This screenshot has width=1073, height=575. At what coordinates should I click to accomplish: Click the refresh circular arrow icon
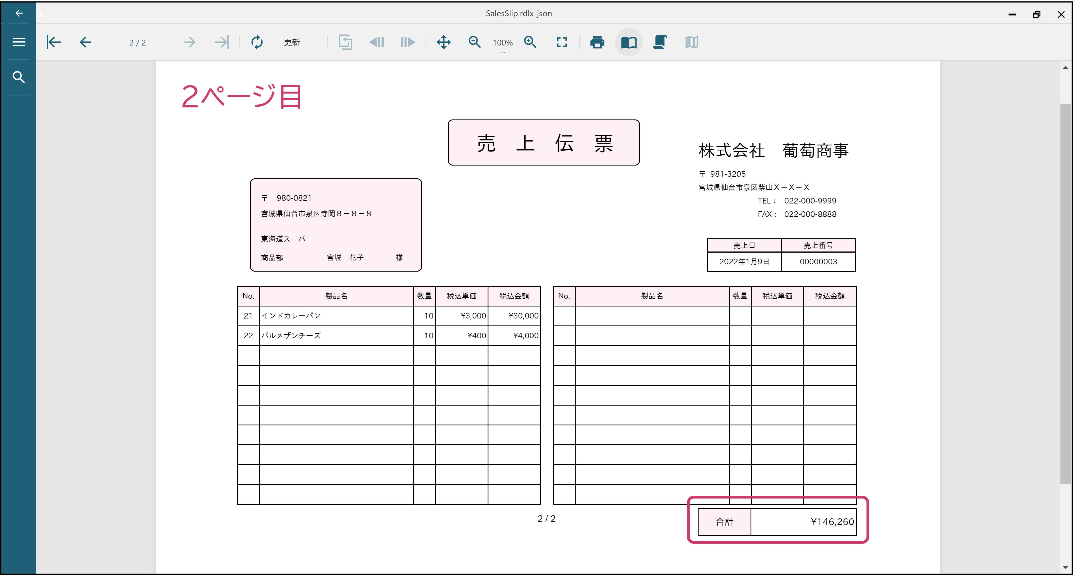tap(257, 42)
